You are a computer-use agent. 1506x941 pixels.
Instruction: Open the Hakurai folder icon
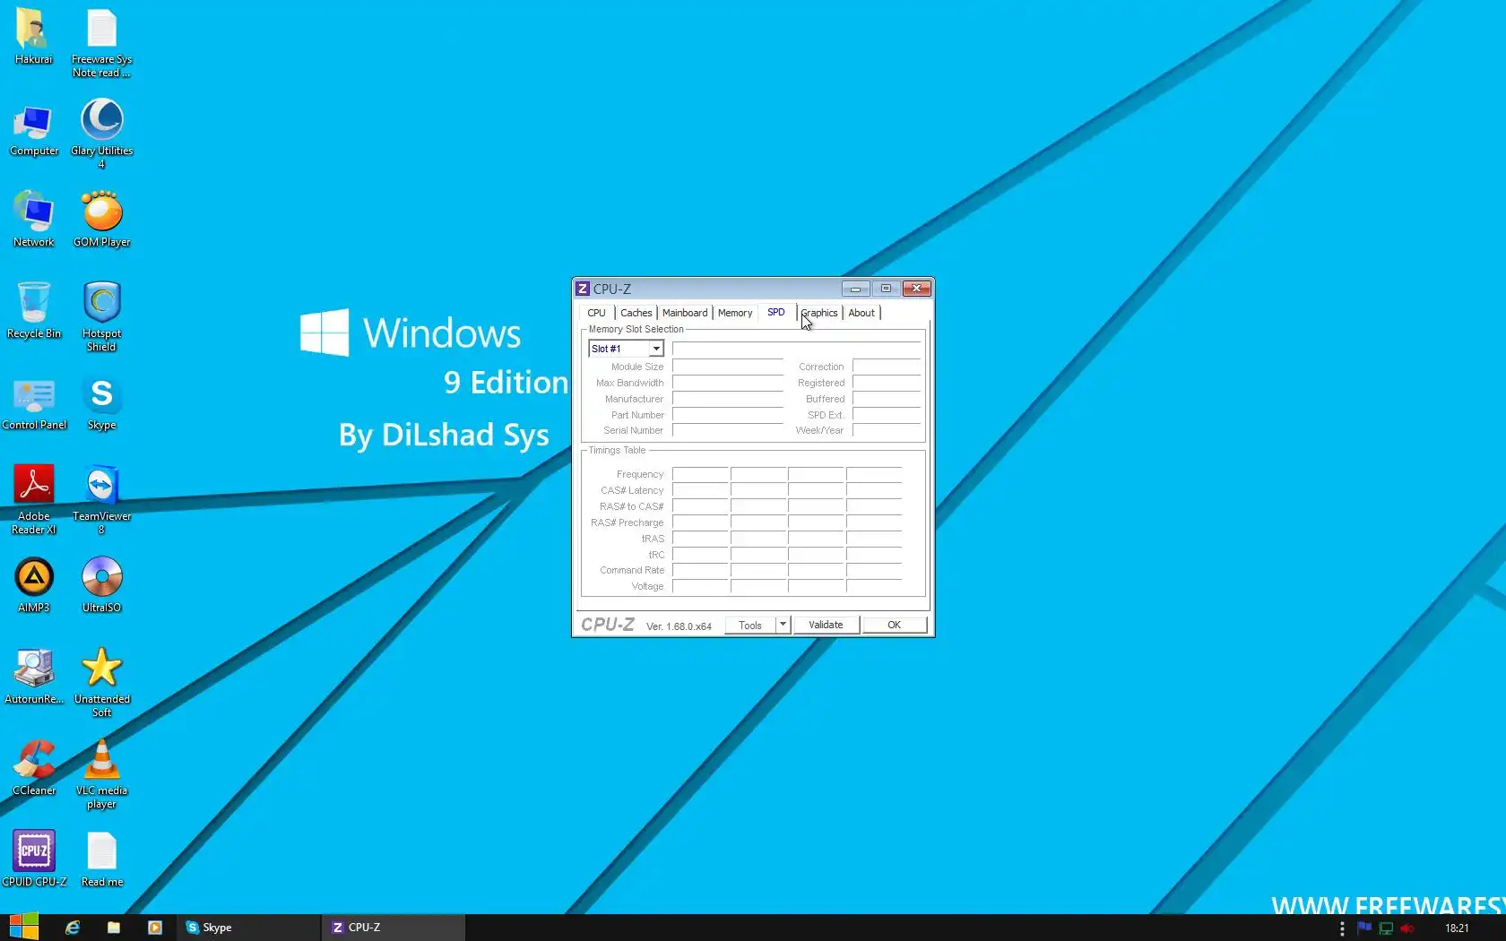pos(33,36)
